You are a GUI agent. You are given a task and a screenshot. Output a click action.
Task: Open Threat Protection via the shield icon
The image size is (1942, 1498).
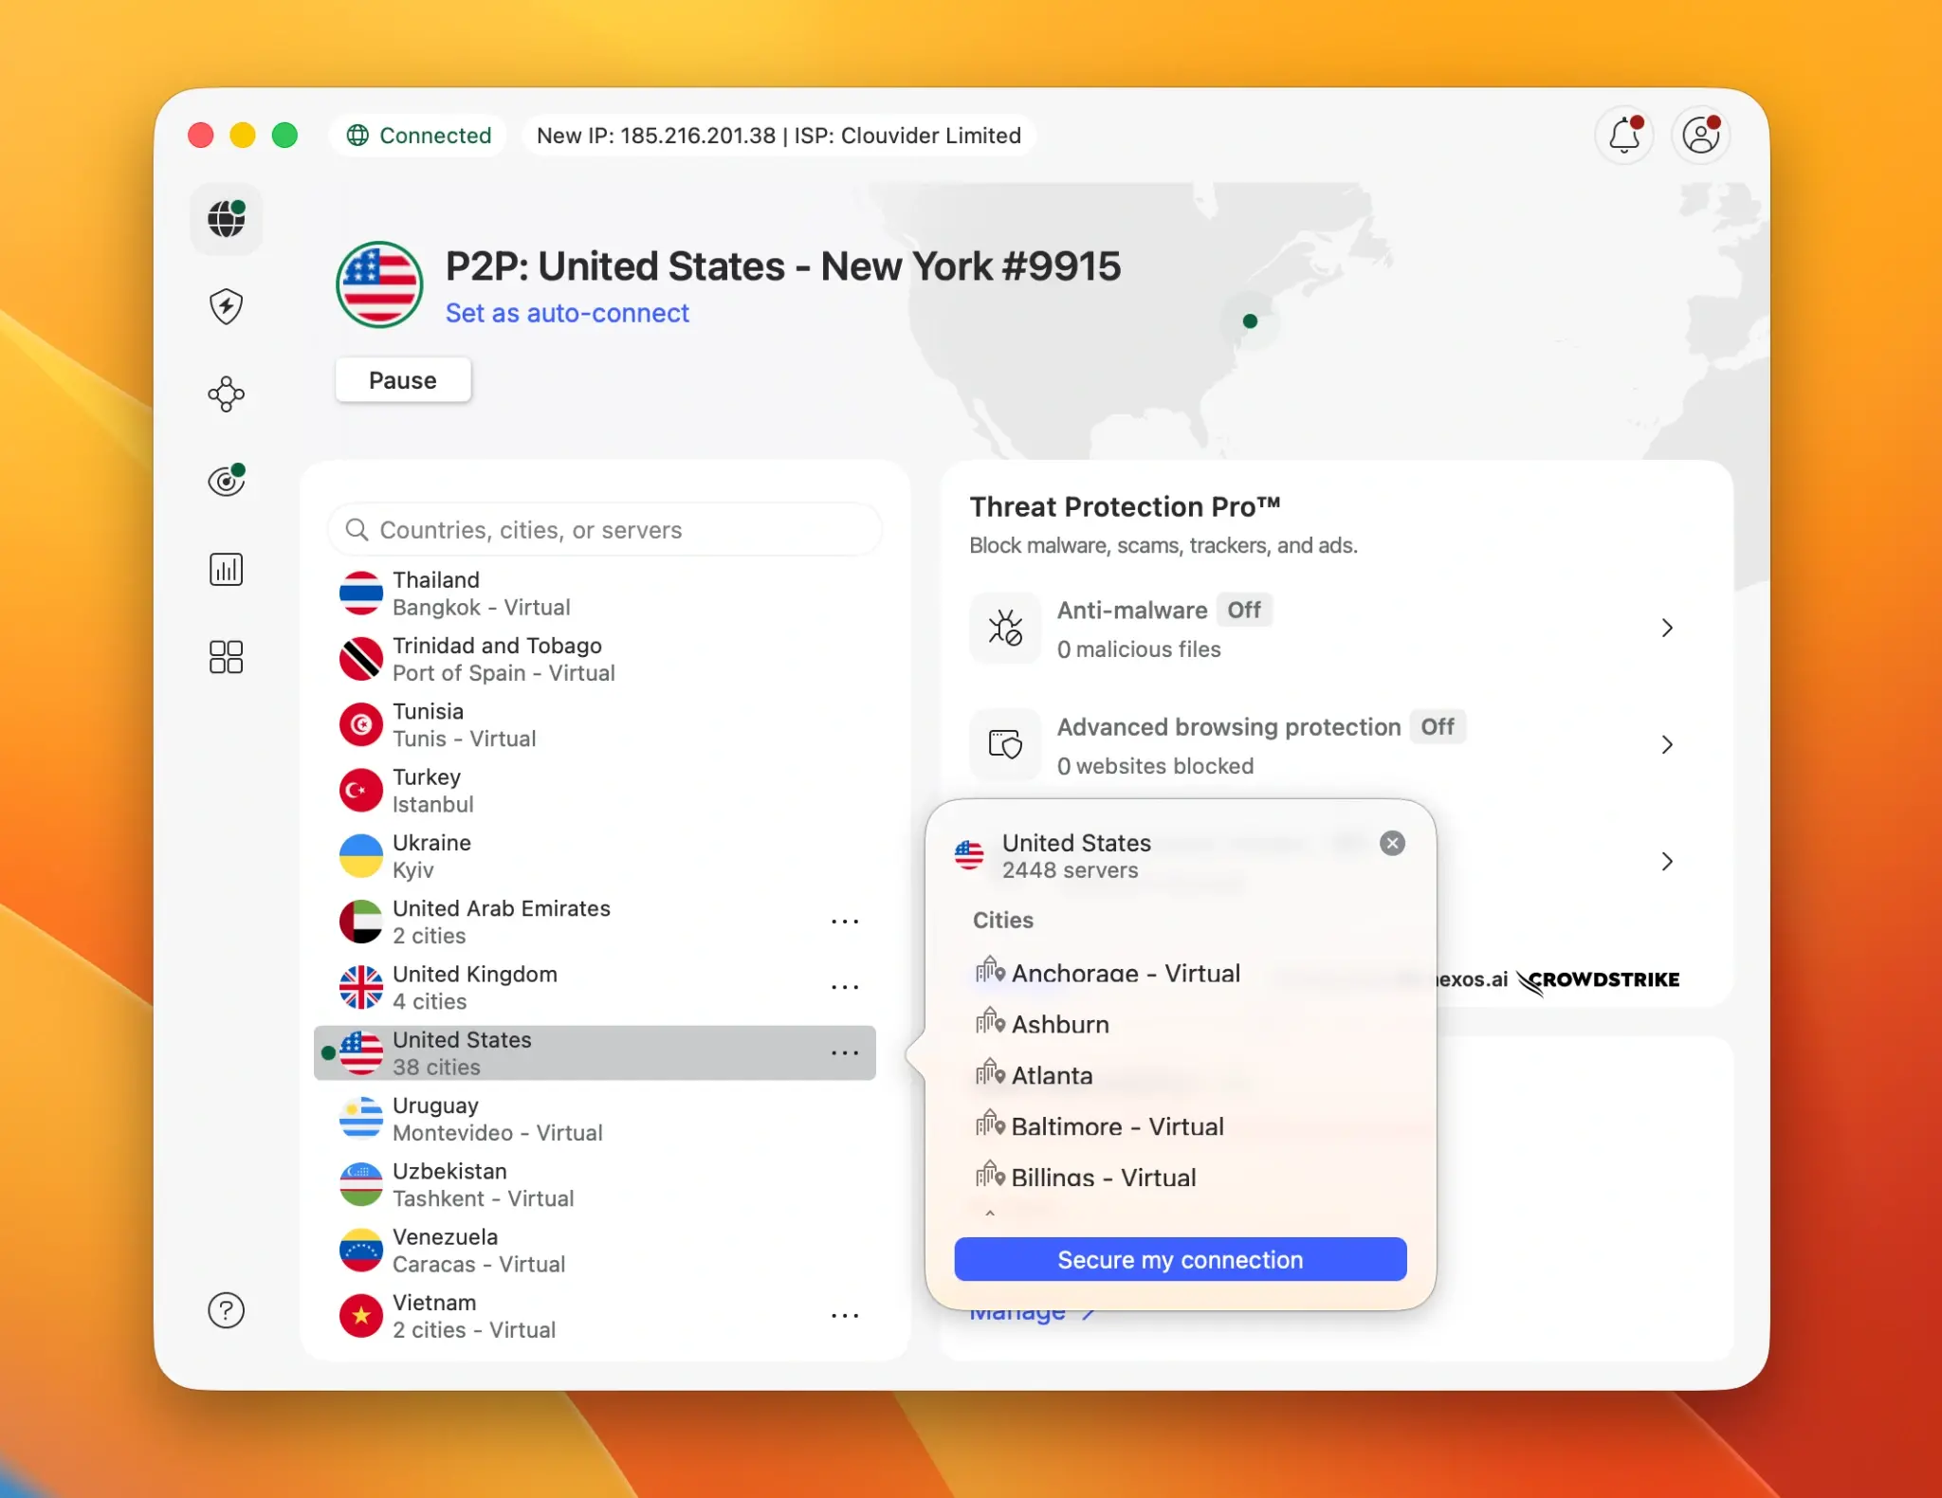[x=226, y=306]
